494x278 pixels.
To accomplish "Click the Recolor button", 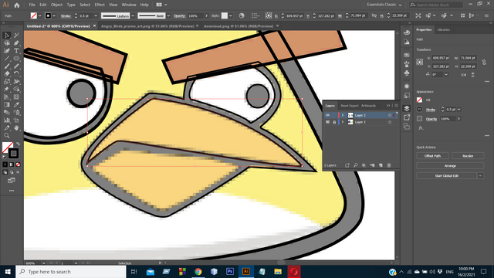I will pyautogui.click(x=468, y=156).
